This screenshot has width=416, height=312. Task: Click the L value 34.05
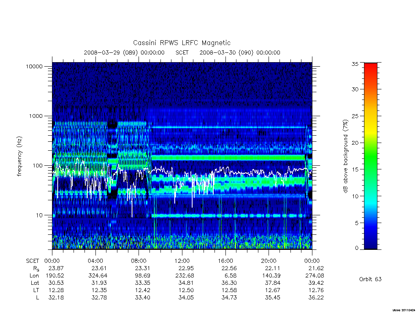coord(186,298)
